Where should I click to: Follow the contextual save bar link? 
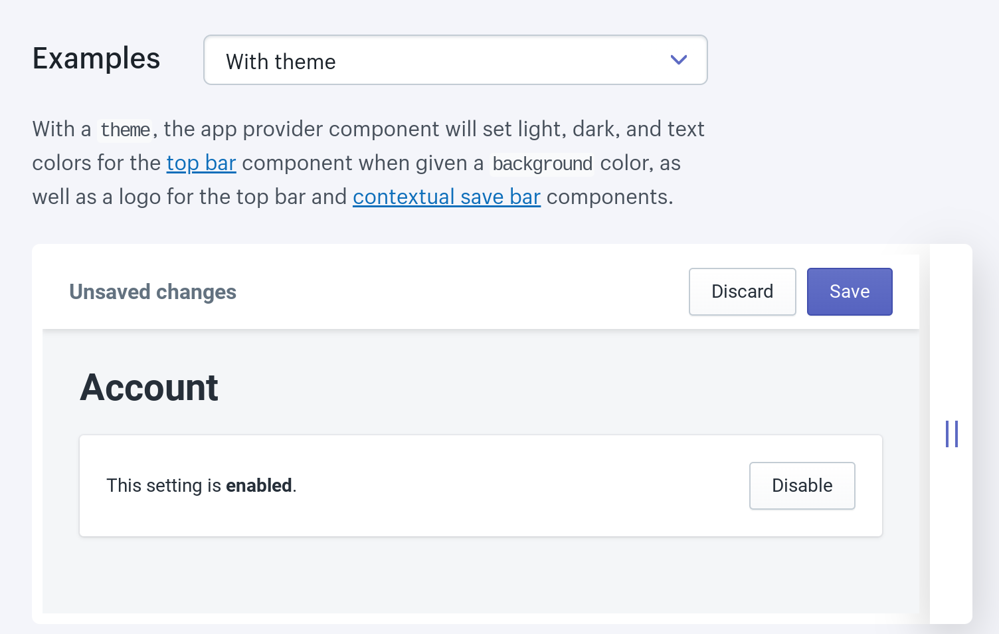pyautogui.click(x=446, y=197)
